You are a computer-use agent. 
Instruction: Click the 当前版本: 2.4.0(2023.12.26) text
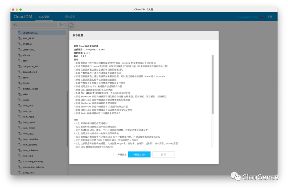pos(89,50)
